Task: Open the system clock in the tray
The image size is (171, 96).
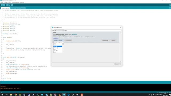Action: pyautogui.click(x=165, y=95)
